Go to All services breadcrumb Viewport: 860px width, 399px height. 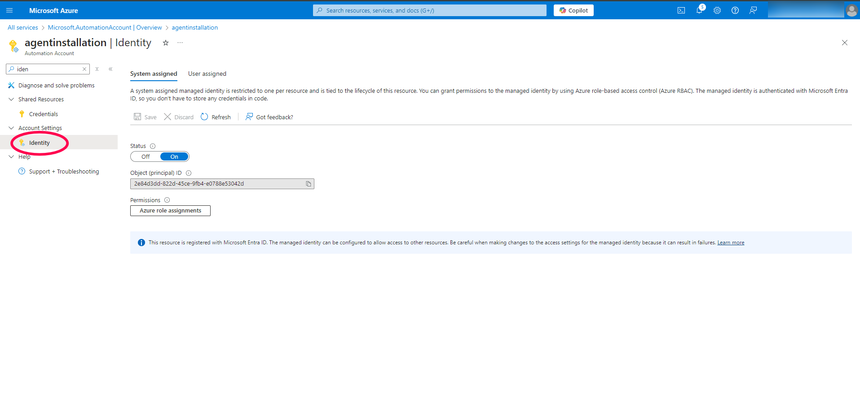coord(23,28)
